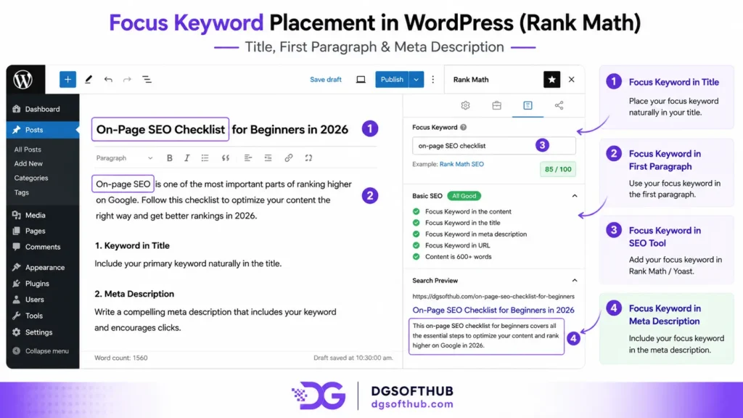Viewport: 743px width, 418px height.
Task: Insert a bulleted list
Action: click(x=205, y=158)
